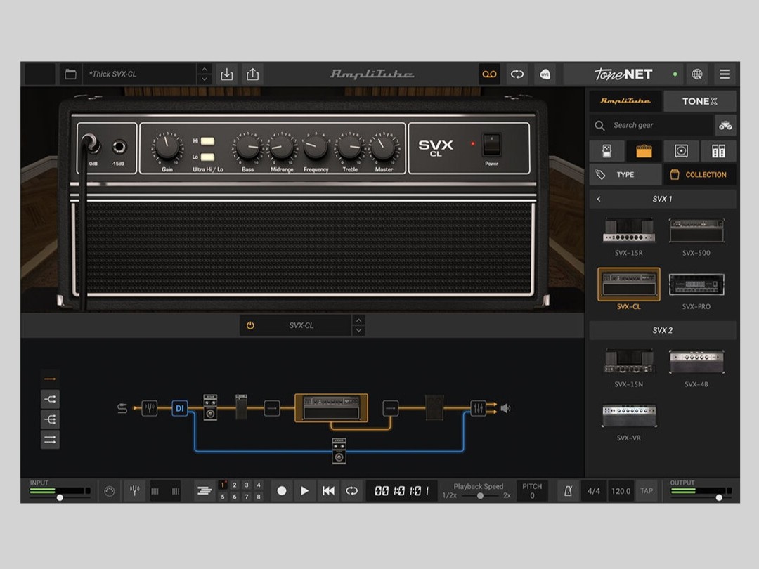Select the rack effects gear category icon

pyautogui.click(x=717, y=151)
